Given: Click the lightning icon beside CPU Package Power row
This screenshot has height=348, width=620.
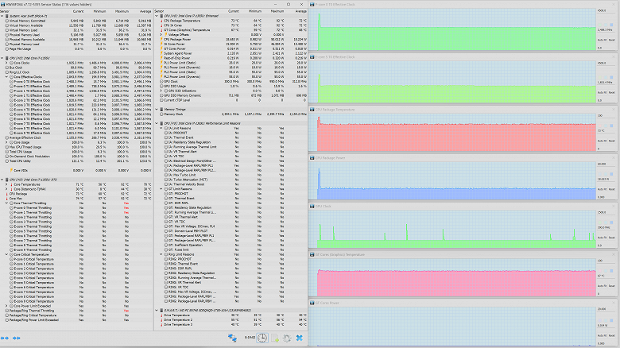Looking at the screenshot, I should click(161, 39).
